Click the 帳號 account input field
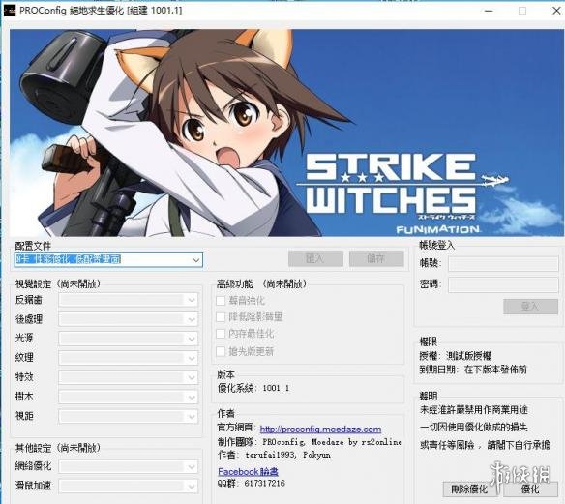565x504 pixels. pyautogui.click(x=503, y=263)
